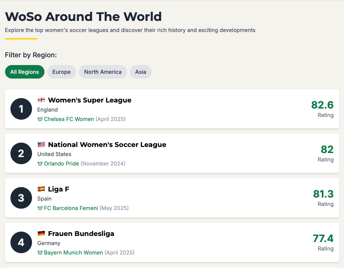Screen dimensions: 344x268
Task: Click crown icon beside FC Barcelona Femení
Action: point(40,208)
